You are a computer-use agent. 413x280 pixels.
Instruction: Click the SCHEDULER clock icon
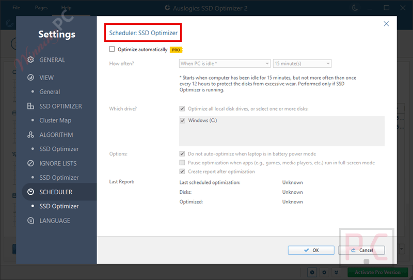[30, 192]
